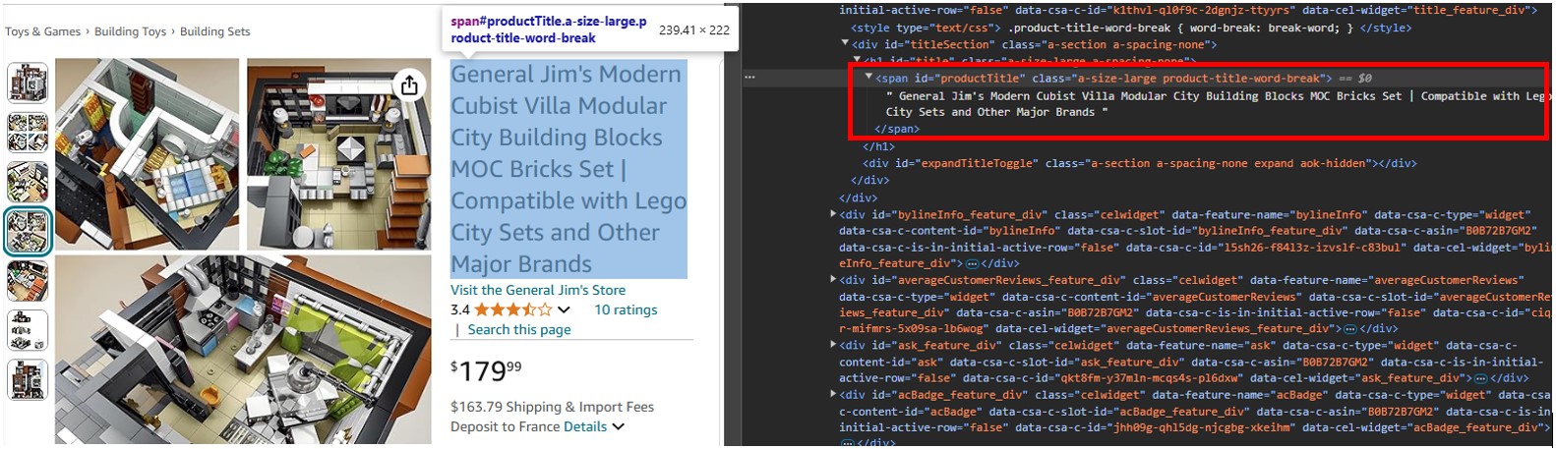This screenshot has height=449, width=1556.
Task: Click ellipsis in ask_feature_div row
Action: point(1480,378)
